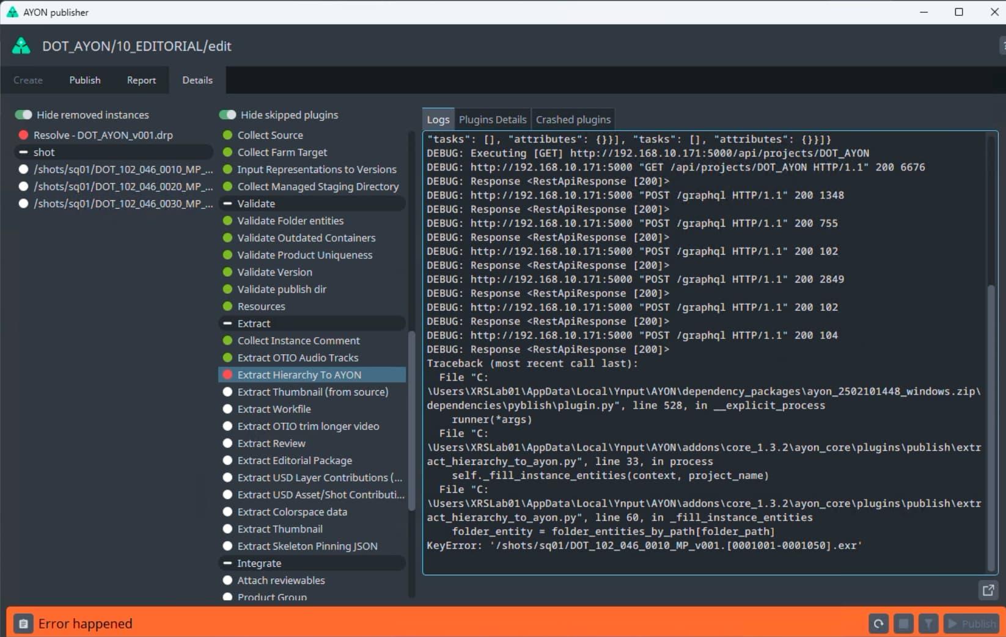The width and height of the screenshot is (1006, 637).
Task: Click the AYON logo in header
Action: 21,46
